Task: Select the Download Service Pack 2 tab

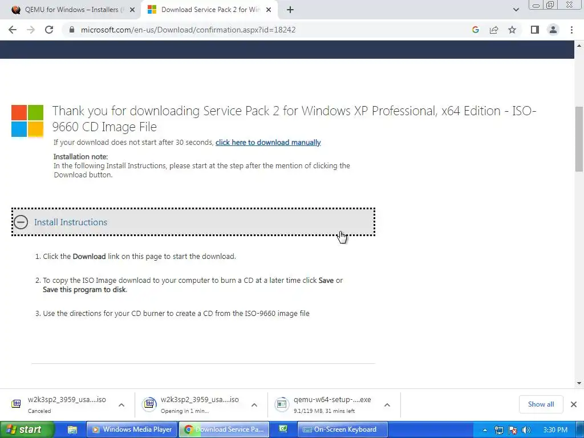Action: pyautogui.click(x=209, y=10)
